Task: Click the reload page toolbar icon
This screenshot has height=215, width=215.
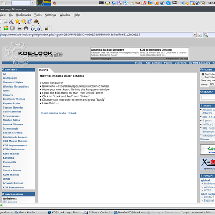Action: click(x=6, y=28)
